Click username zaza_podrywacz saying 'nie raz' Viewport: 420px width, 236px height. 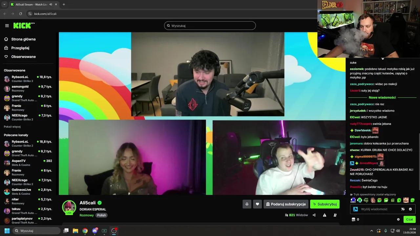(x=362, y=104)
